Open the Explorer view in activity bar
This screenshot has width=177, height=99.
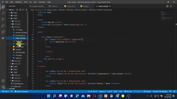pyautogui.click(x=3, y=7)
